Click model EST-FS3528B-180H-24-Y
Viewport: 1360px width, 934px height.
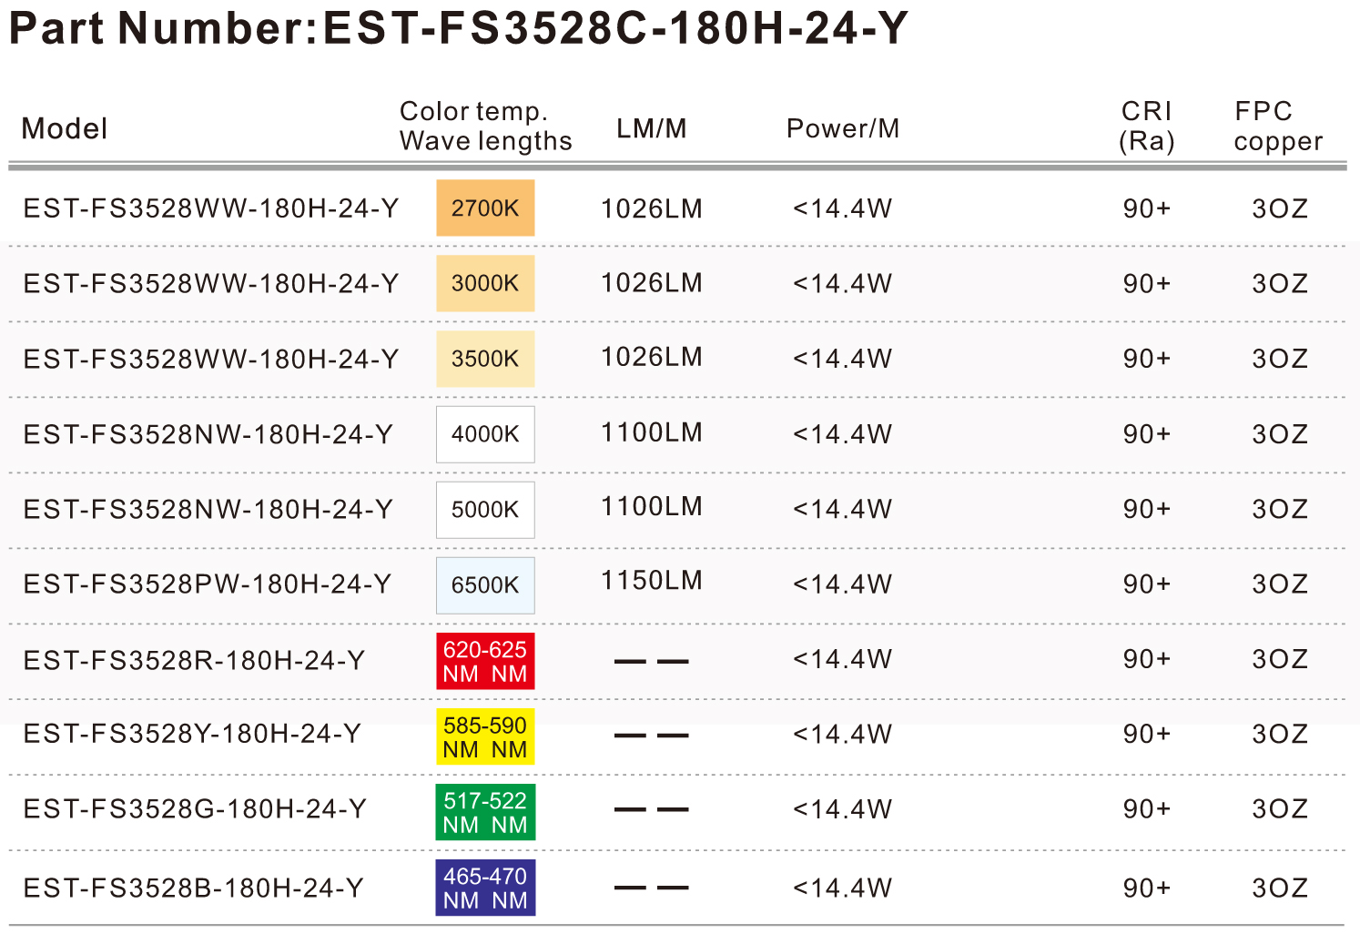[194, 888]
